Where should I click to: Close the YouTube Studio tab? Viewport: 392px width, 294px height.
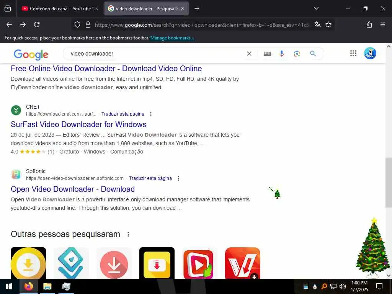tap(96, 8)
